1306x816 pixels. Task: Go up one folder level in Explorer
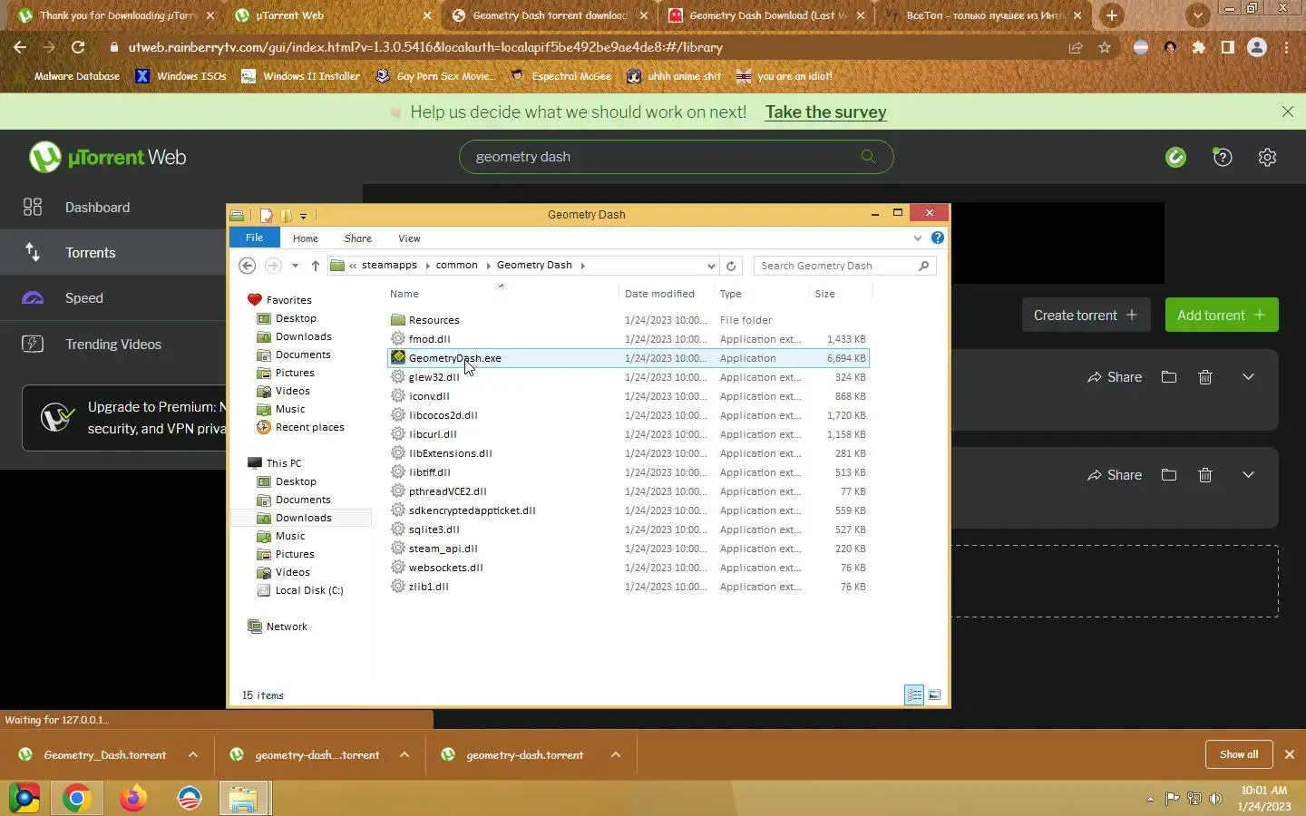315,266
